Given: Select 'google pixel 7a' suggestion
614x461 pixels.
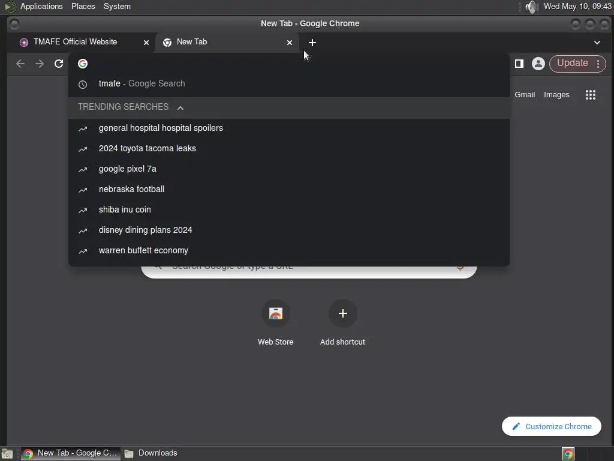Looking at the screenshot, I should point(289,169).
